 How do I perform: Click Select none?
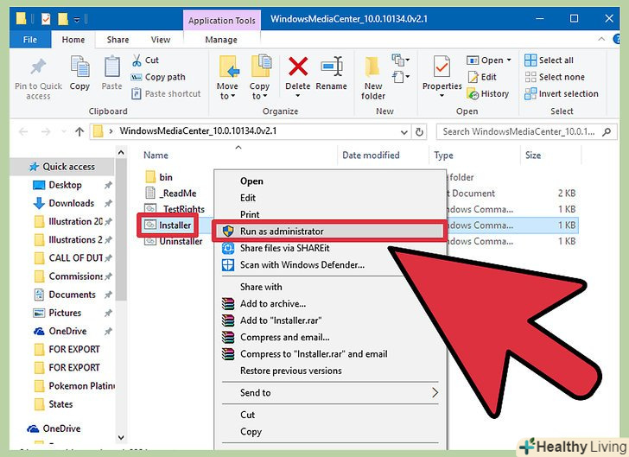[555, 77]
